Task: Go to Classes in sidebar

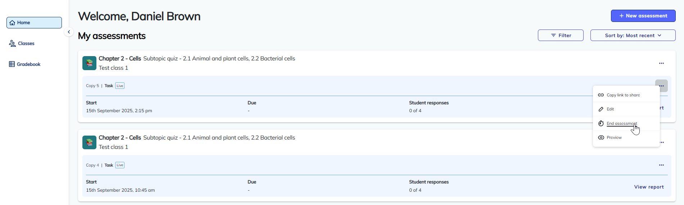Action: [22, 44]
